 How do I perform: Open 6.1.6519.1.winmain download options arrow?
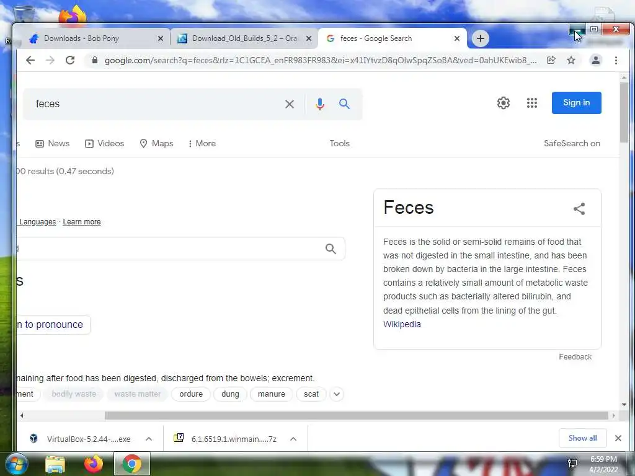tap(293, 439)
